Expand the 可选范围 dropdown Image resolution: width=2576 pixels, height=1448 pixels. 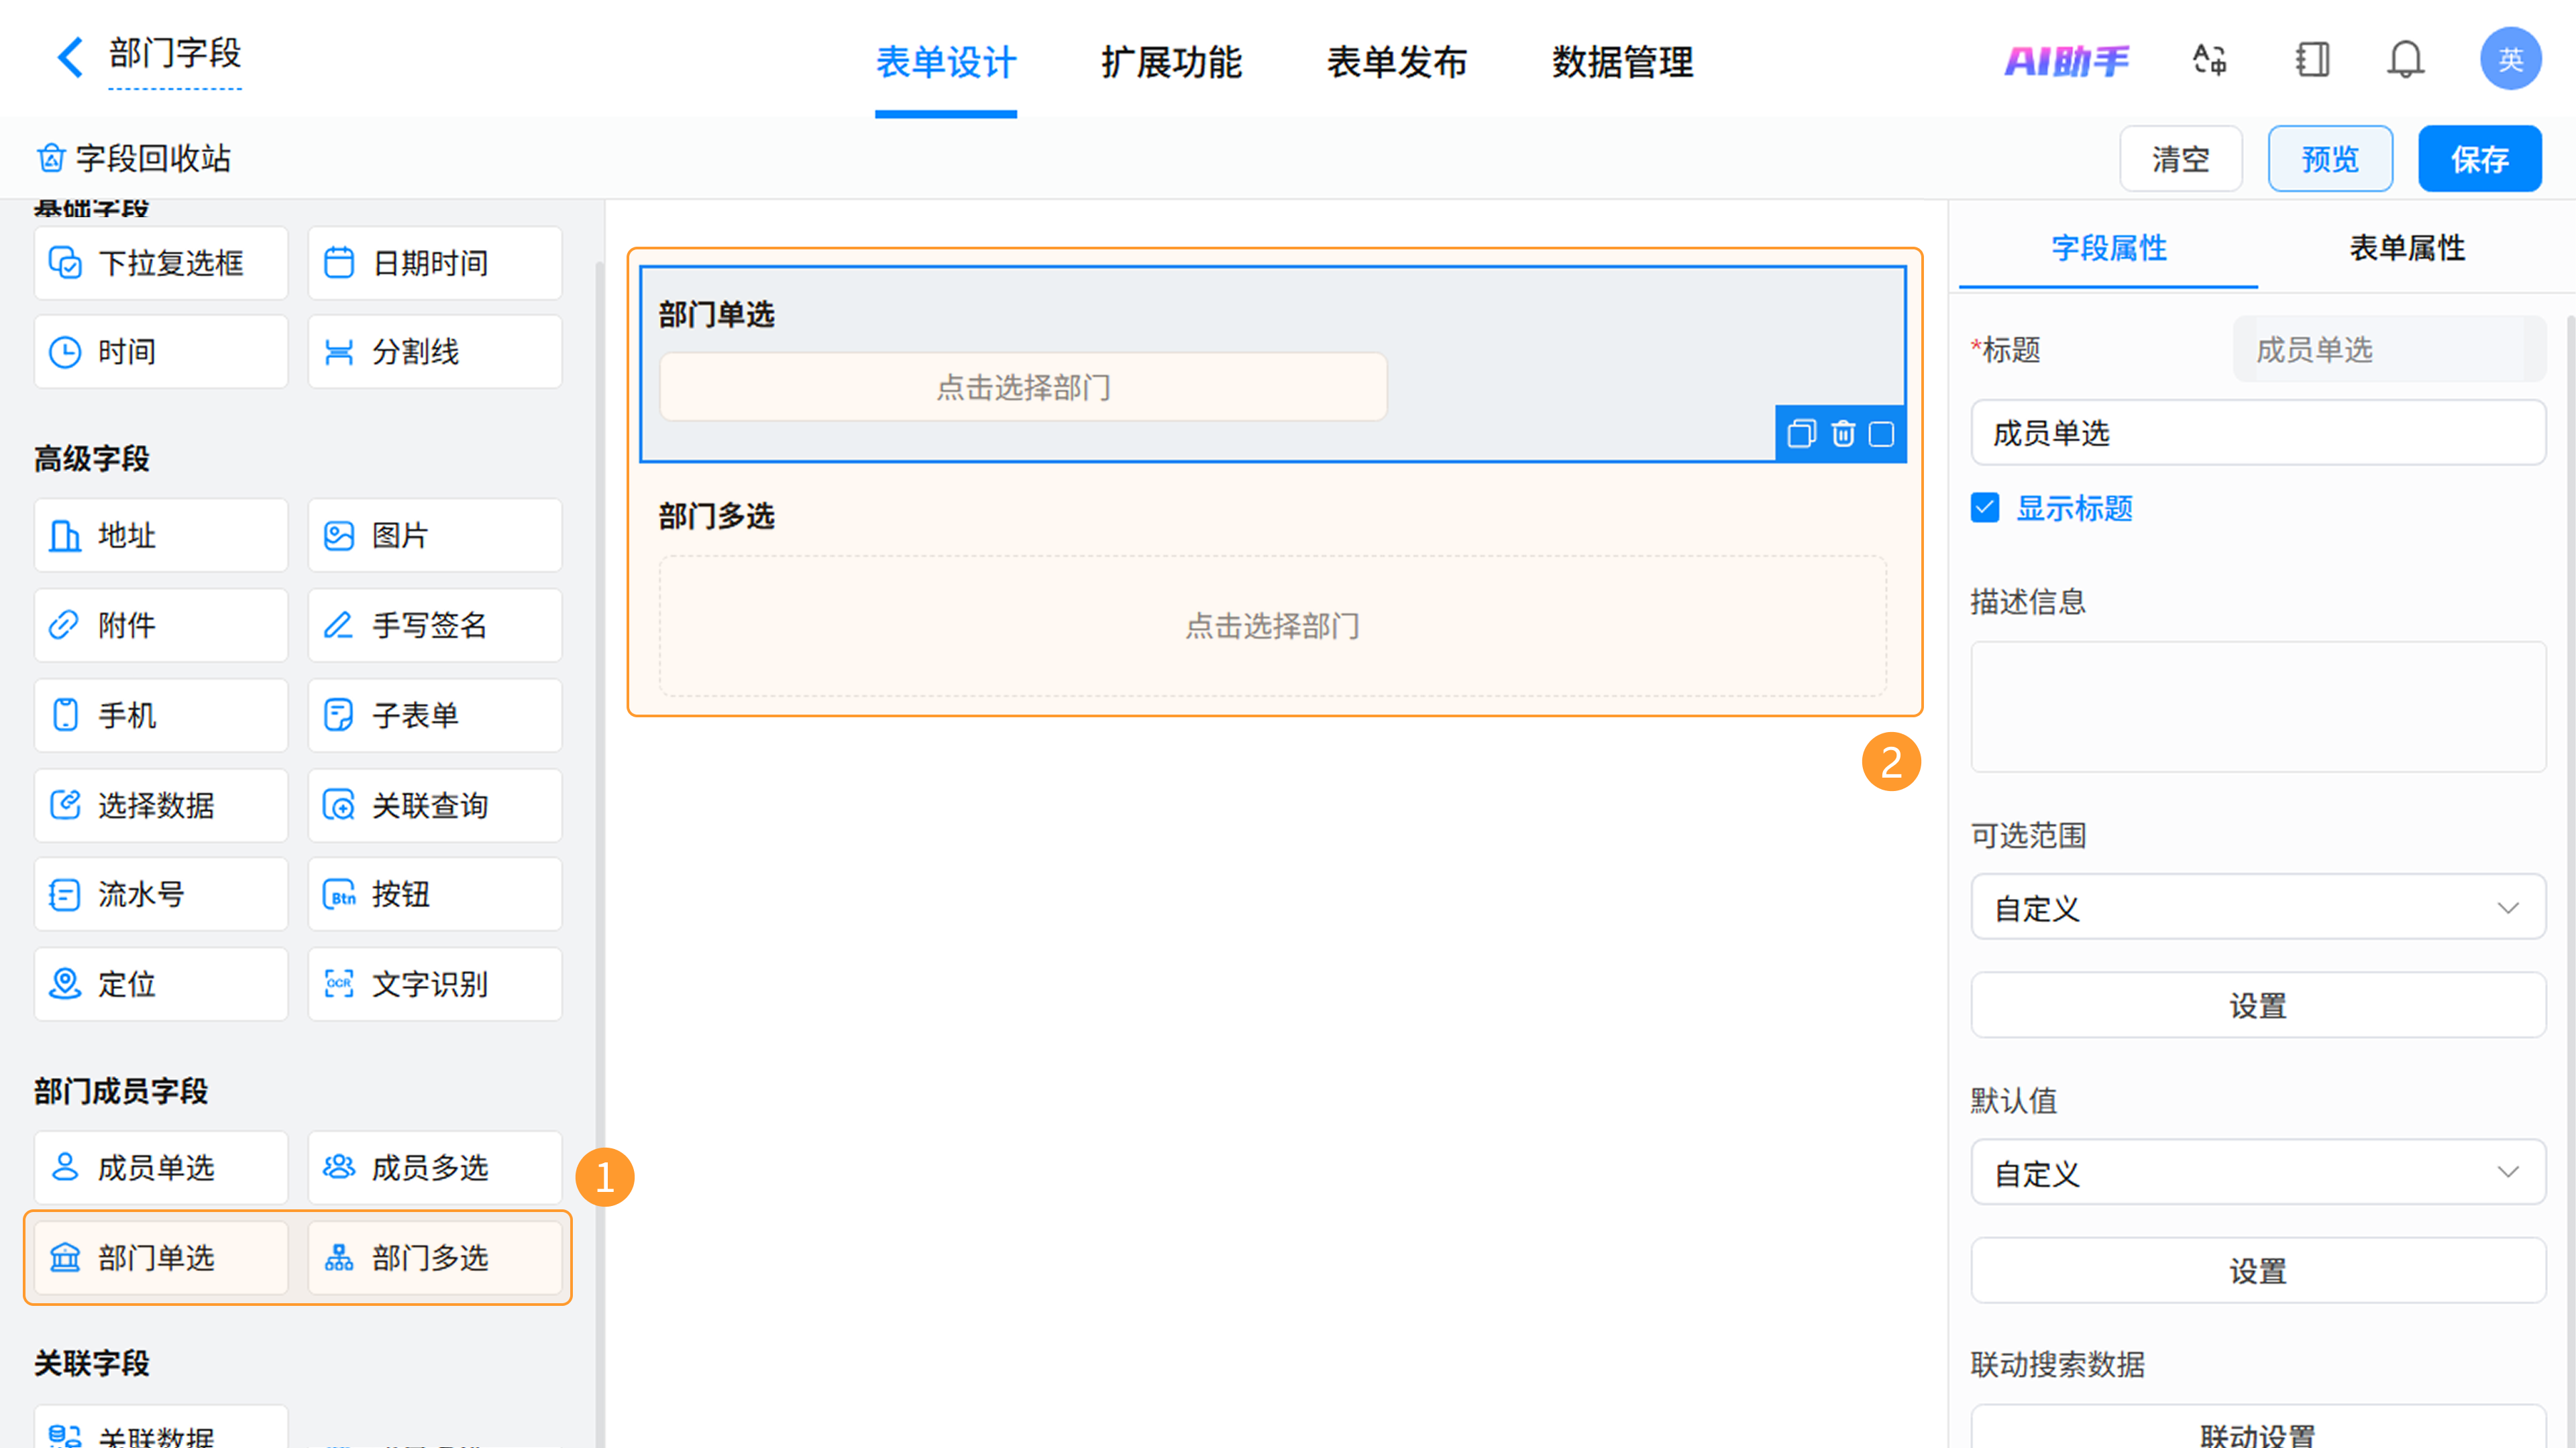2257,908
